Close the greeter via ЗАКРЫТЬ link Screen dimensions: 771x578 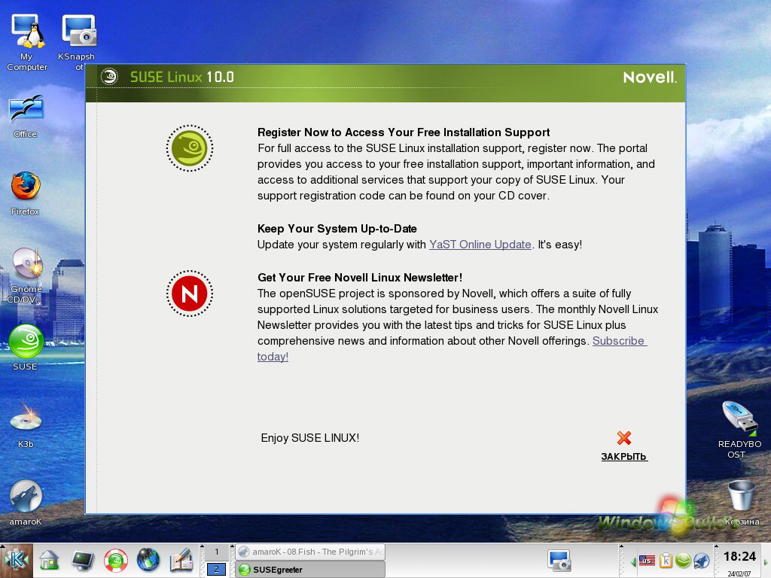click(x=624, y=457)
